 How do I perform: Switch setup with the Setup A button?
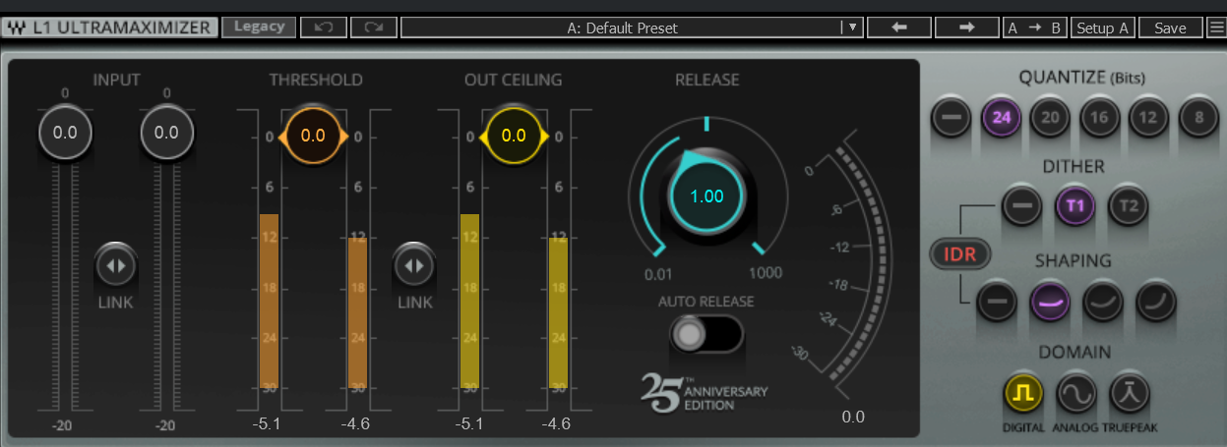1103,28
